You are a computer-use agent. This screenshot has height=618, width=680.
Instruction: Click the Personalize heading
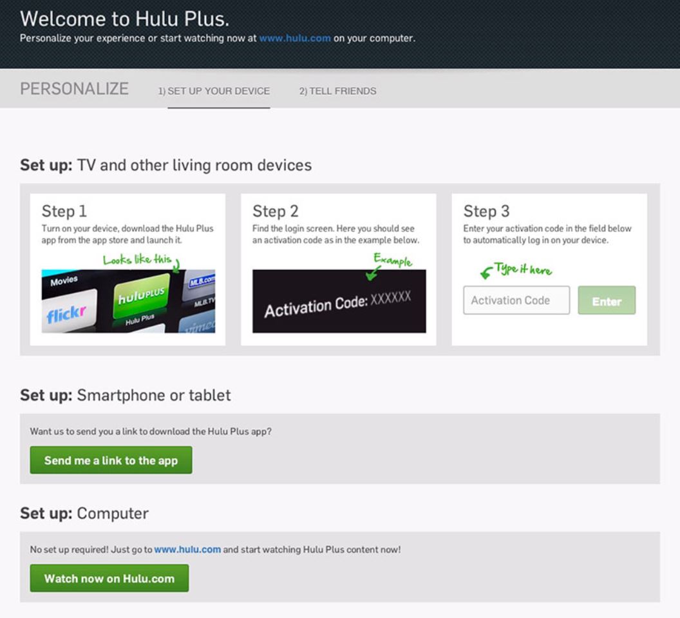[x=74, y=89]
